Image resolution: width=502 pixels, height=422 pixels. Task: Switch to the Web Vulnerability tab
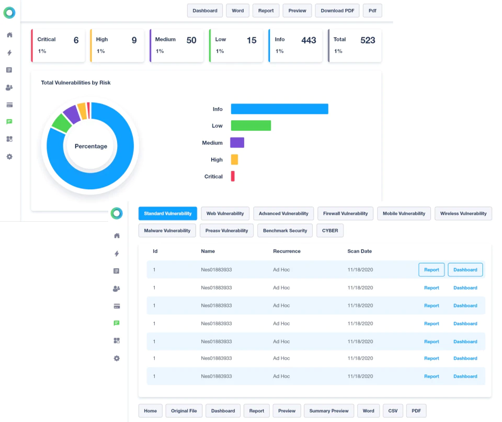coord(225,213)
